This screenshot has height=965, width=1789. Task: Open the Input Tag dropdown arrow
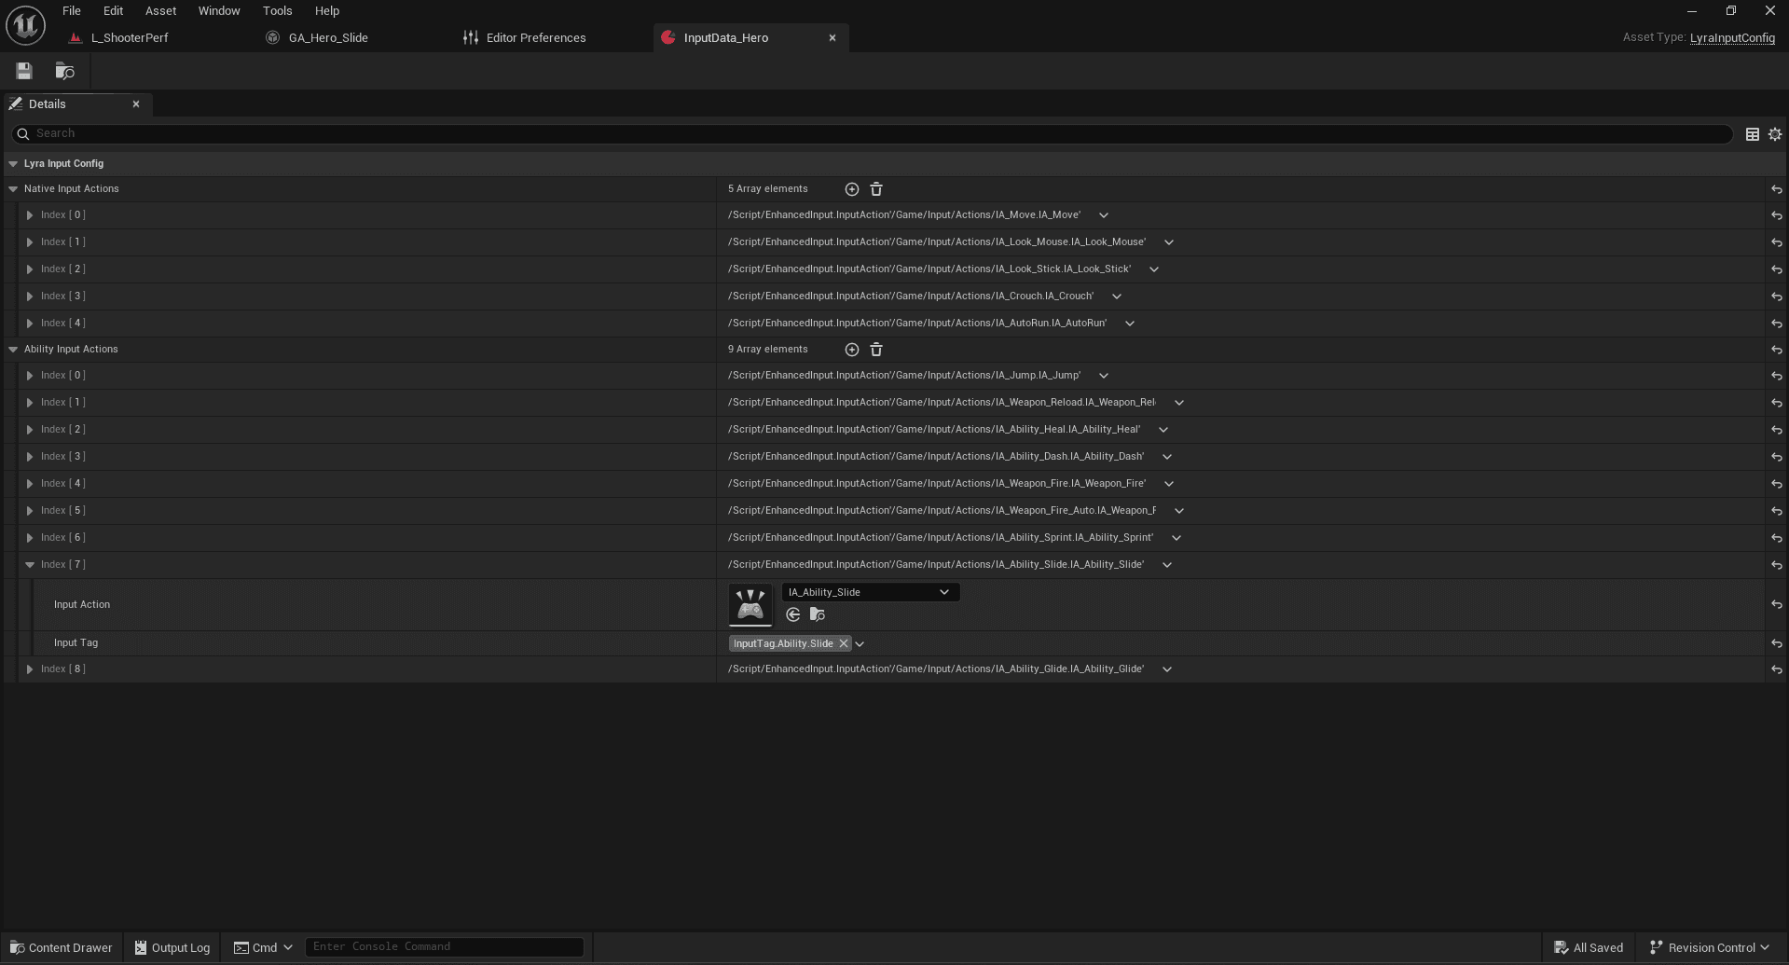[860, 643]
